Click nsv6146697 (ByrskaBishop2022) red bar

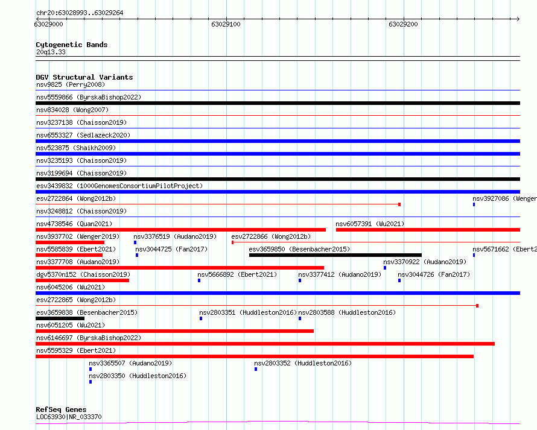tap(265, 344)
